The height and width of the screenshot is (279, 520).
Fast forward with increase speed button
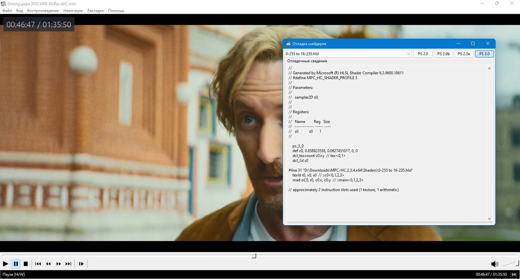tap(58, 264)
